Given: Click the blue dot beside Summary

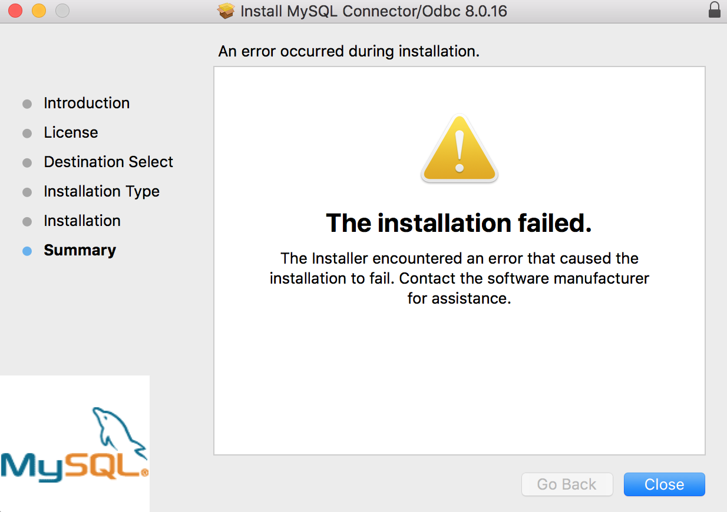Looking at the screenshot, I should (27, 251).
